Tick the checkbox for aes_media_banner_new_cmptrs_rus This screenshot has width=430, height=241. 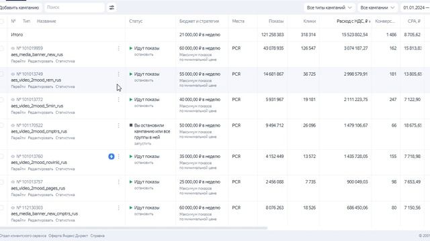[1, 208]
